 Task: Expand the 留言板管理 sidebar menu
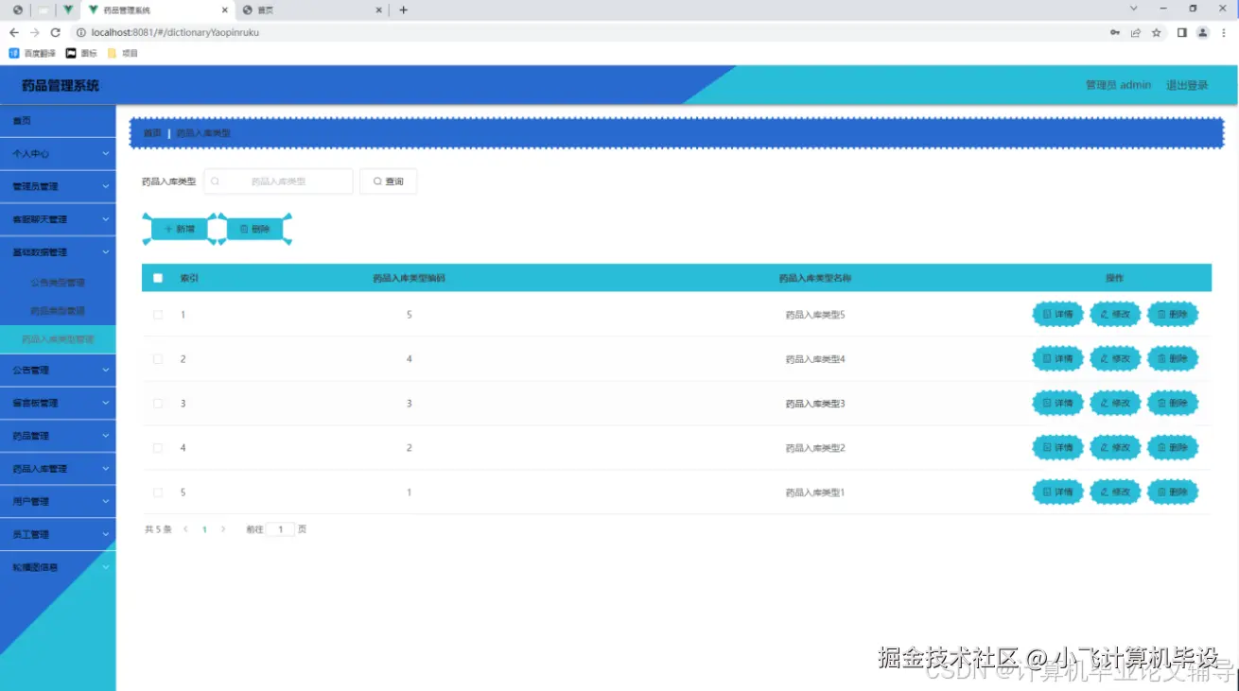click(x=58, y=403)
